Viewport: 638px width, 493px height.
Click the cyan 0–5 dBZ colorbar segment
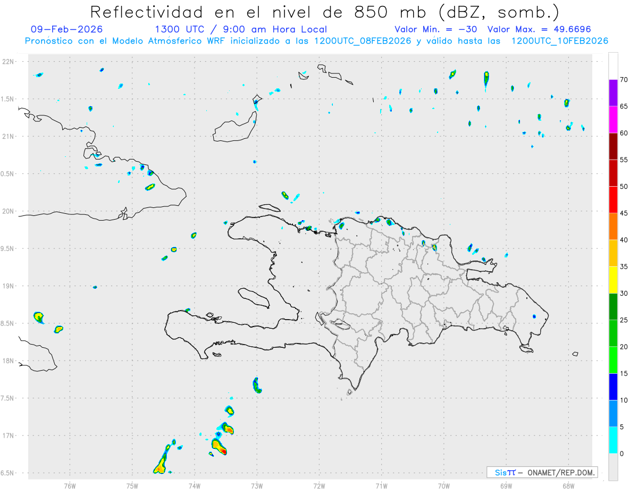click(613, 440)
